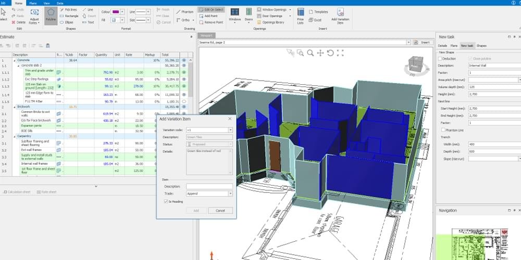Choose the Pick lines tool
The width and height of the screenshot is (521, 260).
click(x=69, y=9)
